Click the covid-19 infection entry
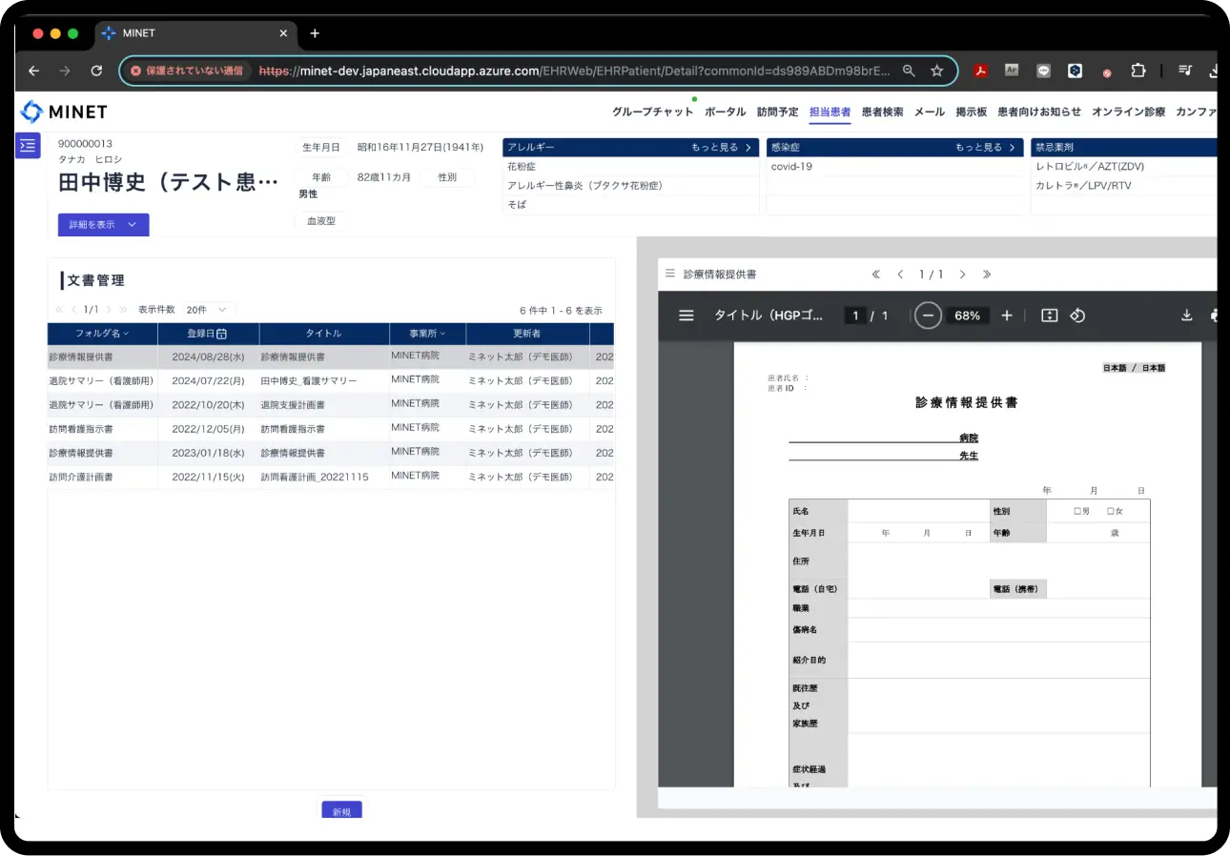1230x856 pixels. (x=791, y=167)
